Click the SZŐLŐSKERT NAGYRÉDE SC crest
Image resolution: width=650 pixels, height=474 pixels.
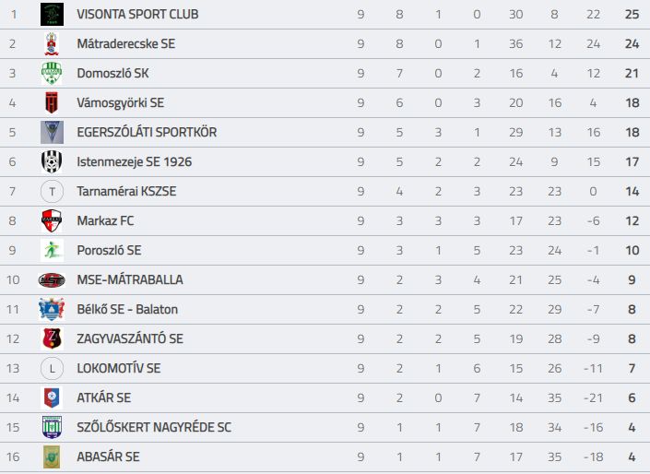click(52, 427)
